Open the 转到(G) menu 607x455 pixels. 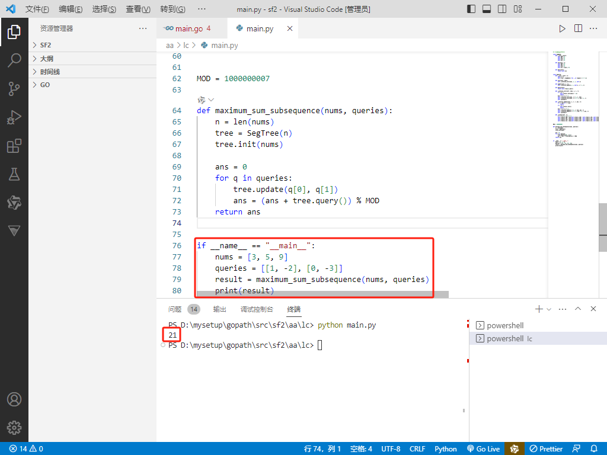tap(172, 9)
